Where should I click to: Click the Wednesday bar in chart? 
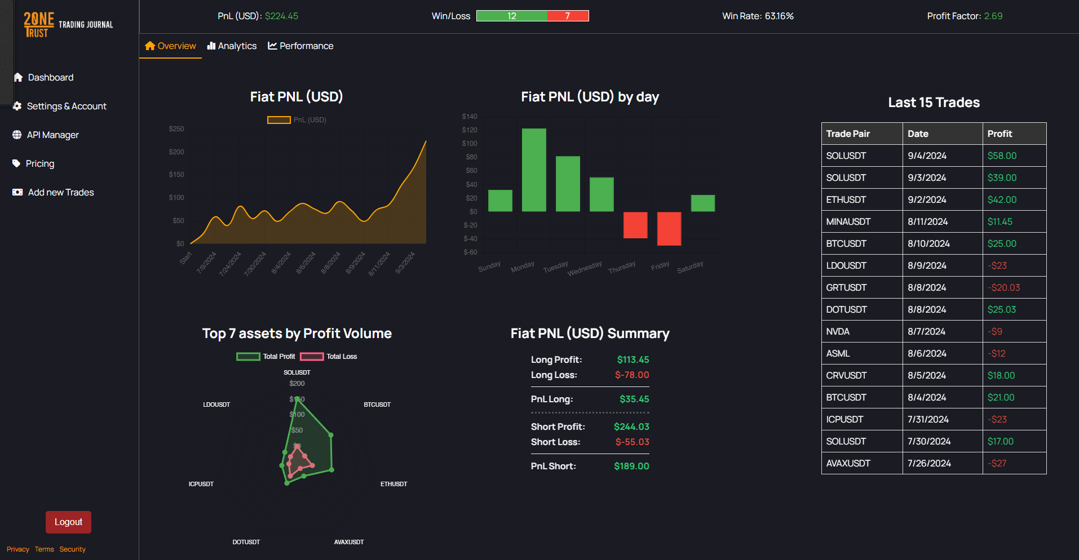pyautogui.click(x=602, y=194)
